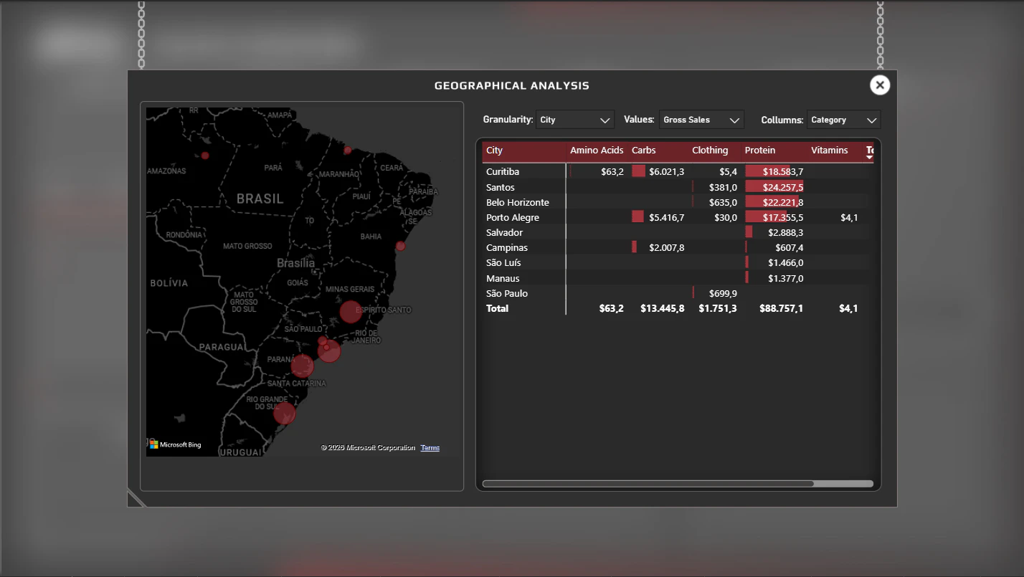This screenshot has height=577, width=1024.
Task: Click the $22.221,8 Belo Horizonte protein value
Action: [x=783, y=202]
